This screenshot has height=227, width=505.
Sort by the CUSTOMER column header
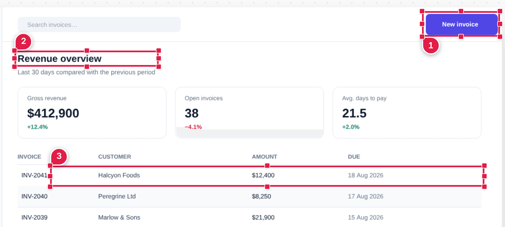click(x=115, y=157)
